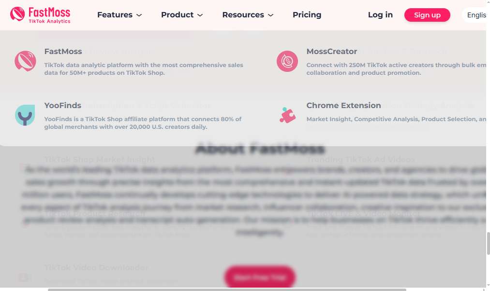Click the FastMoss product icon

(25, 61)
